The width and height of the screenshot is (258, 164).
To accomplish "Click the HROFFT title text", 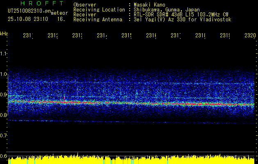I will click(42, 3).
